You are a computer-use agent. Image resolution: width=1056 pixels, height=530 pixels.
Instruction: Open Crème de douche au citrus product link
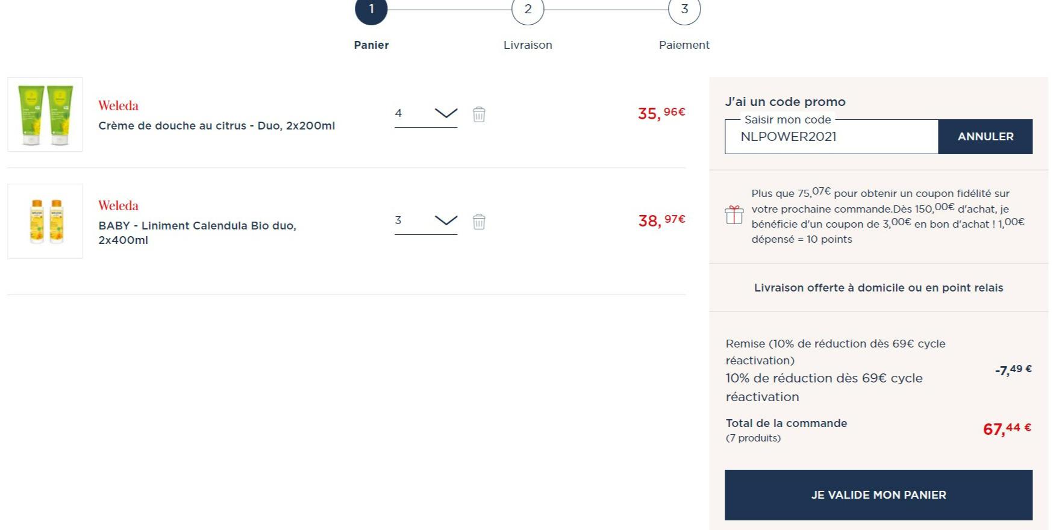point(216,126)
